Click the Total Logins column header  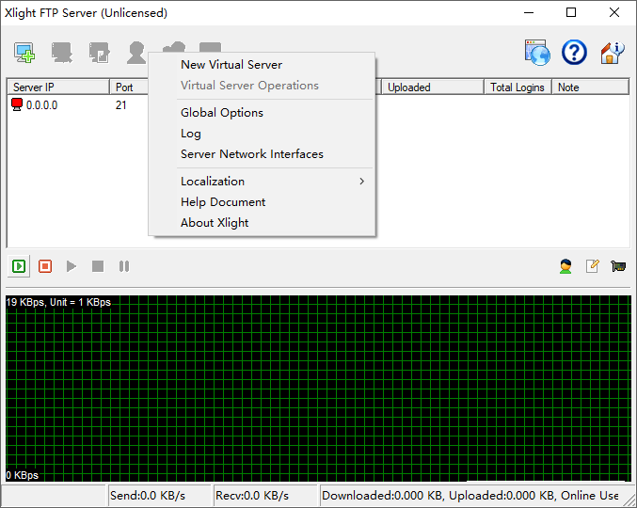518,87
